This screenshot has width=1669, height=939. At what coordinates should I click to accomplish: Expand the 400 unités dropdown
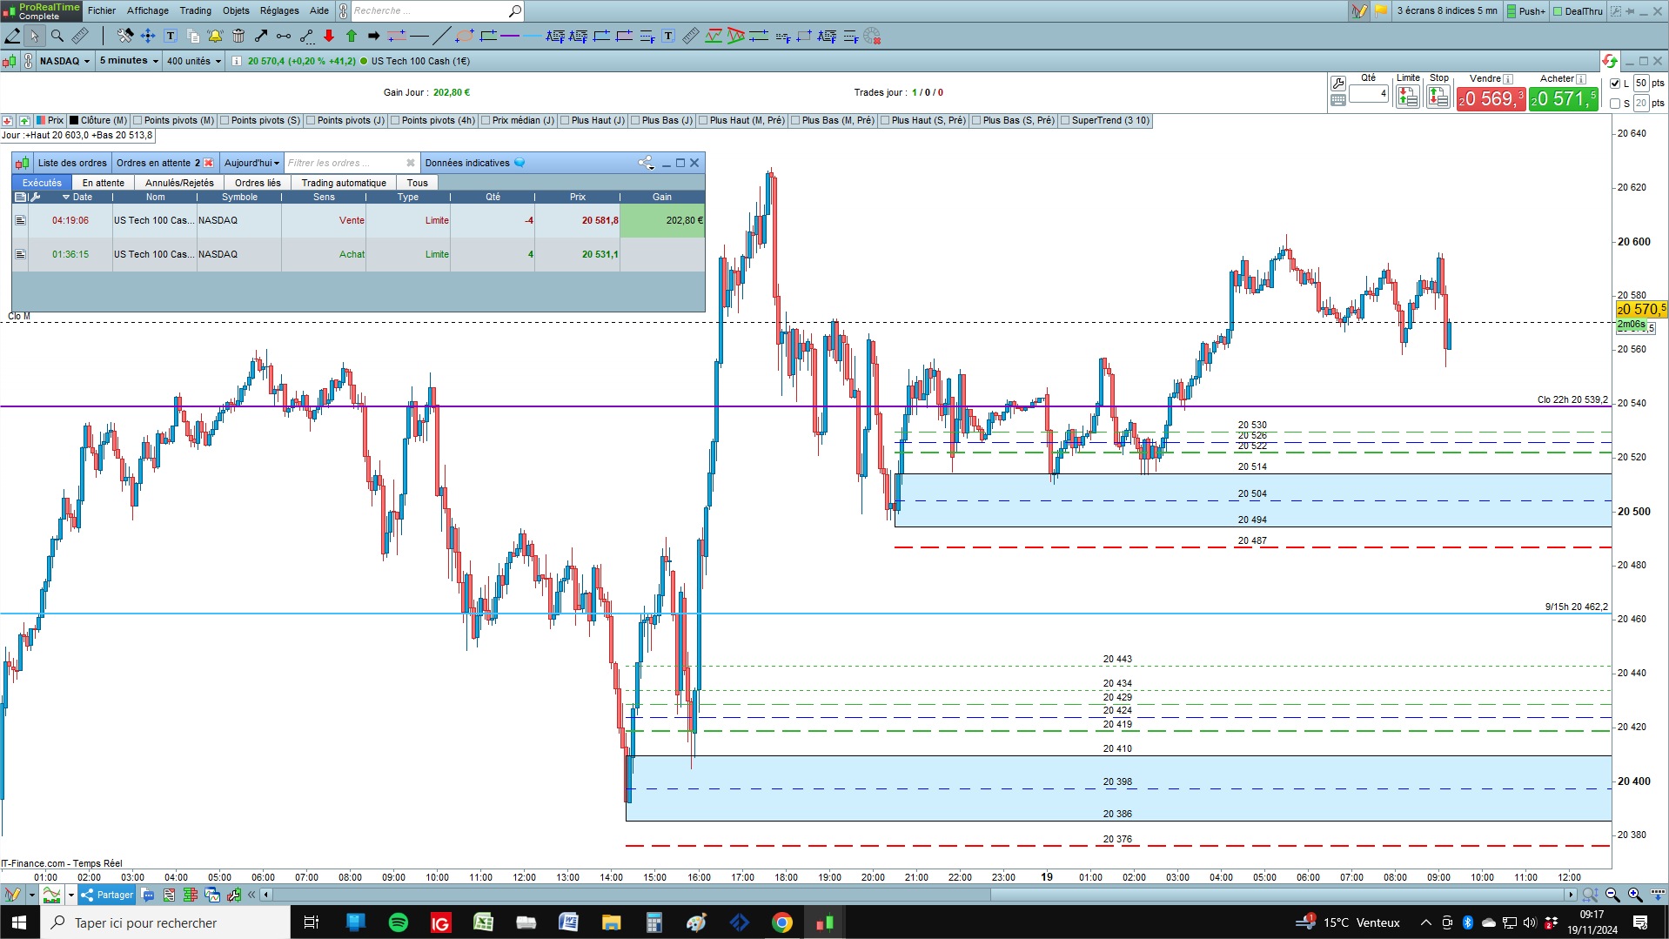194,61
